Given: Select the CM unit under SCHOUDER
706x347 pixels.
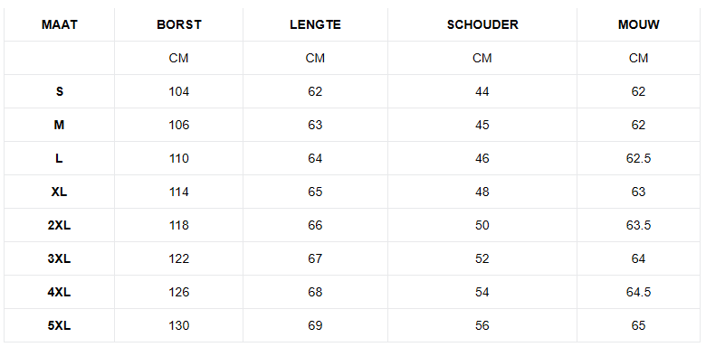Looking at the screenshot, I should 482,58.
